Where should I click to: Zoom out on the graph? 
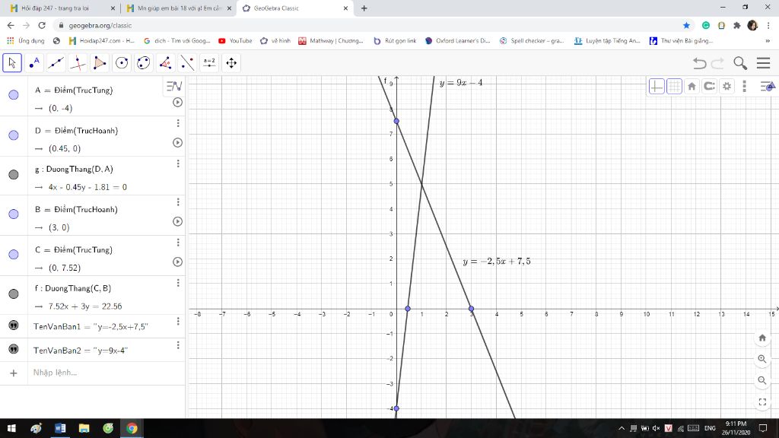[762, 380]
